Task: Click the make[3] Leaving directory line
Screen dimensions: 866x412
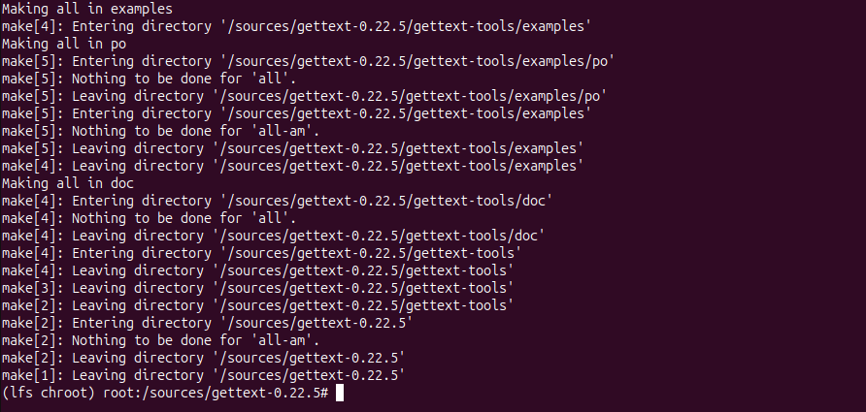Action: pos(256,288)
